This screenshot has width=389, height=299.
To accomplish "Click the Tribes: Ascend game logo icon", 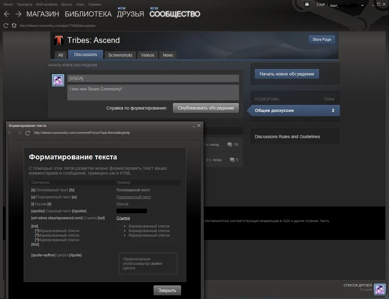I will point(59,40).
